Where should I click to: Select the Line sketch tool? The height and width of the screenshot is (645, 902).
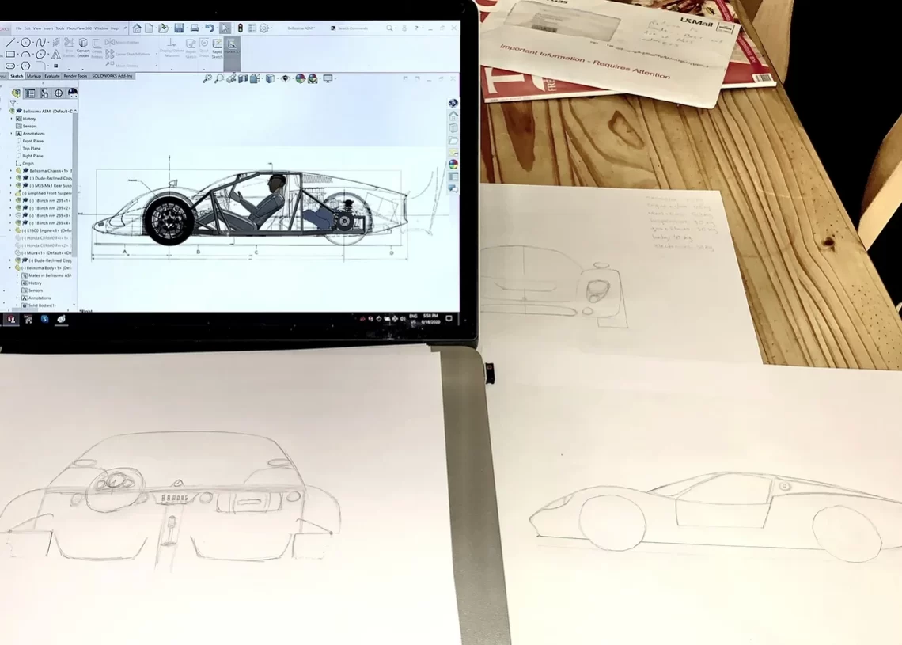pos(9,42)
